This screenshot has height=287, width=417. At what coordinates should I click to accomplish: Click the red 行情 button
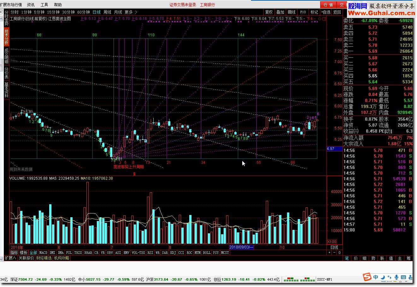click(328, 5)
